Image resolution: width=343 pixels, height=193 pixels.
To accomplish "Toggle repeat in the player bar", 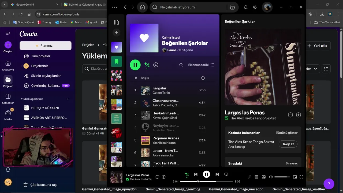I will (x=226, y=175).
